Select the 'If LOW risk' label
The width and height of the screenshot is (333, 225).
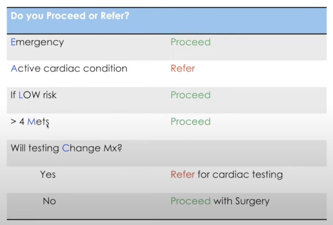pos(34,95)
